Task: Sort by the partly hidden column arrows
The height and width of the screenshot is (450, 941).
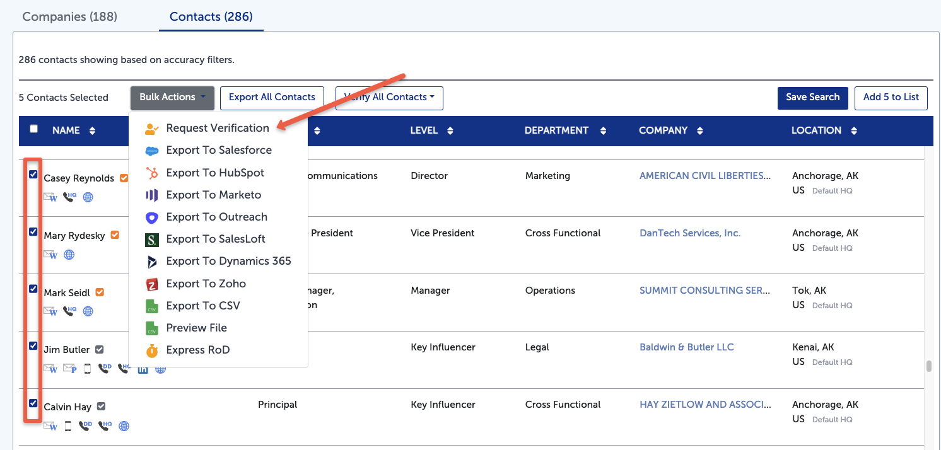Action: (x=317, y=130)
